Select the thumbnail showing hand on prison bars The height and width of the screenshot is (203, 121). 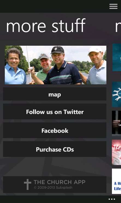pyautogui.click(x=117, y=122)
